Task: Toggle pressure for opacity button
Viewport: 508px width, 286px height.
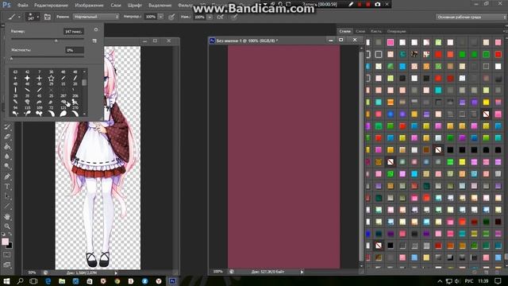Action: pyautogui.click(x=171, y=17)
